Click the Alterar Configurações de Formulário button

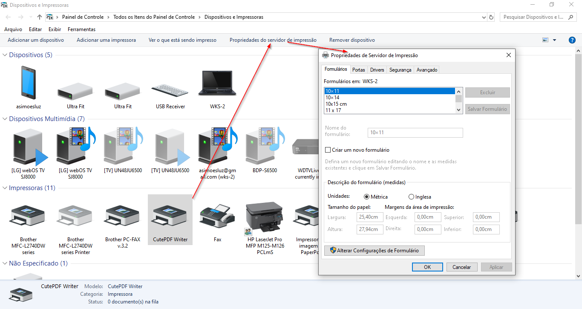[375, 251]
